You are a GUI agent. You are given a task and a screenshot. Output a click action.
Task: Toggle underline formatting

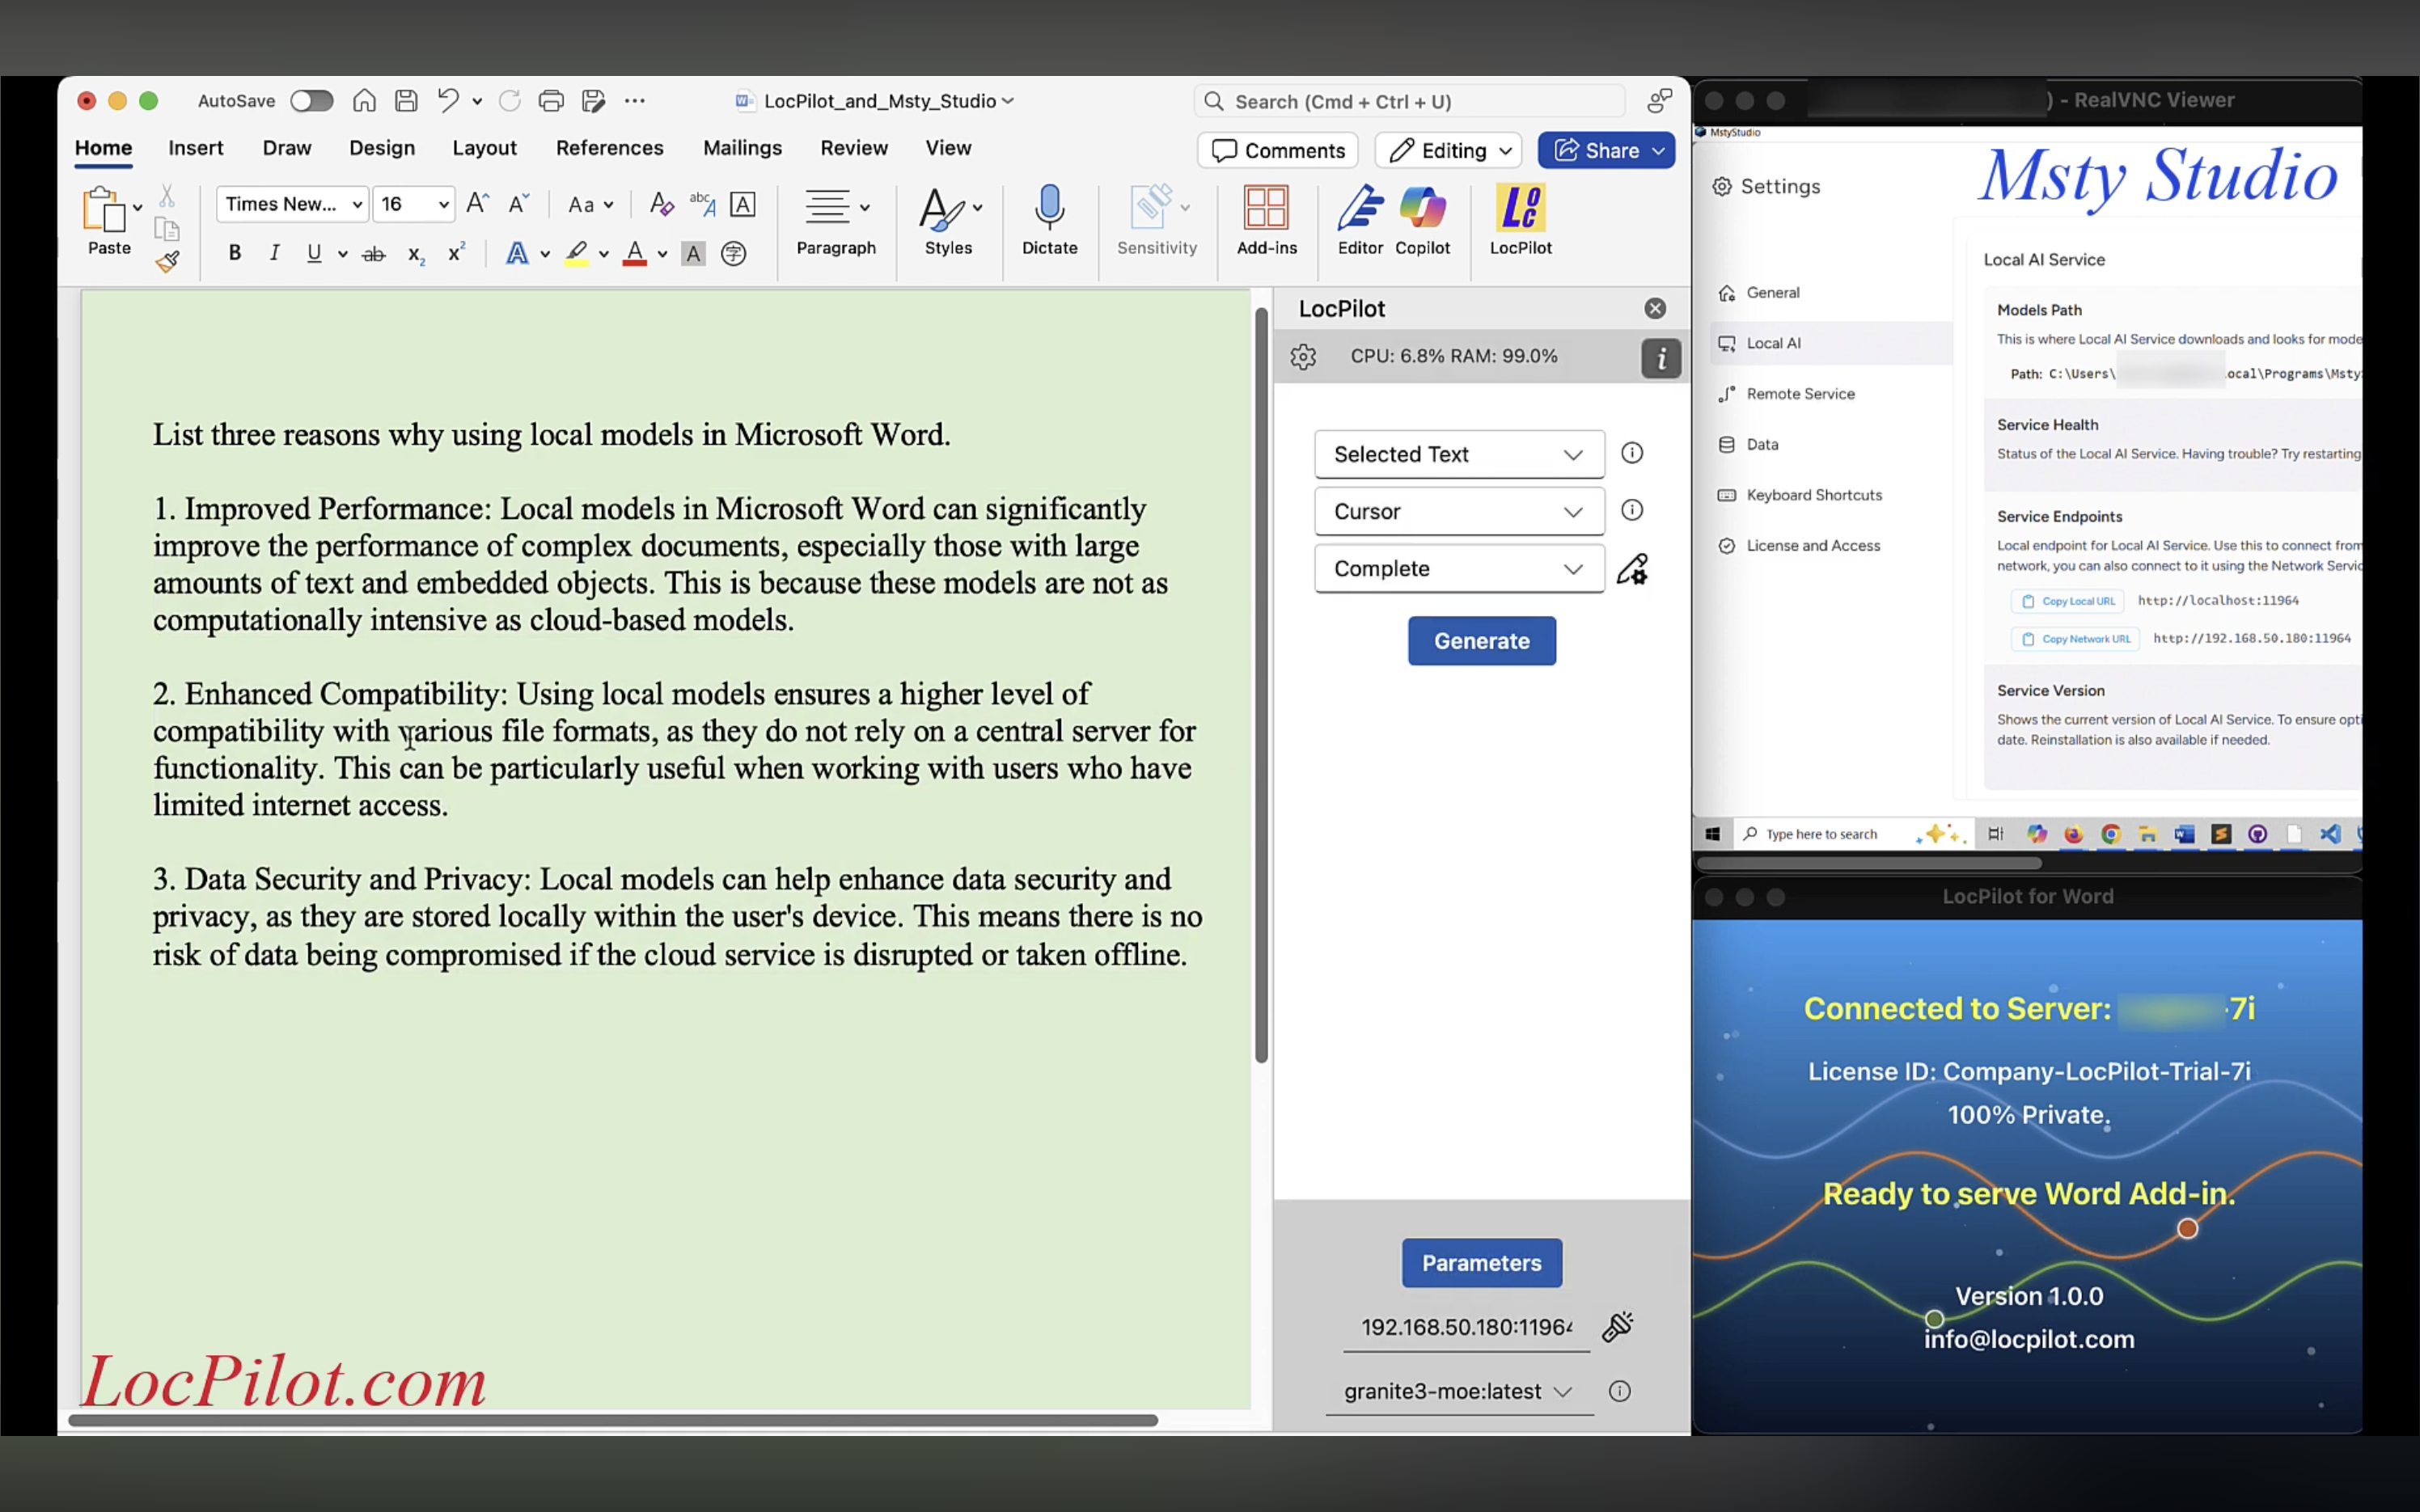coord(314,252)
